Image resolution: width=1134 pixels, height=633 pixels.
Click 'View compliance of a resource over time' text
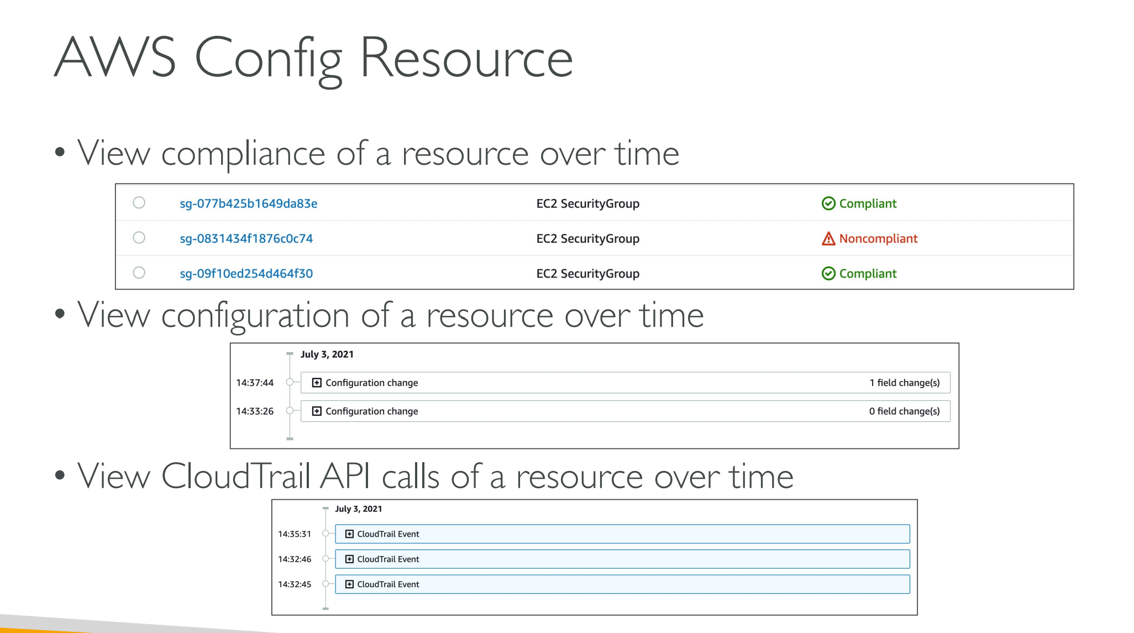click(379, 154)
